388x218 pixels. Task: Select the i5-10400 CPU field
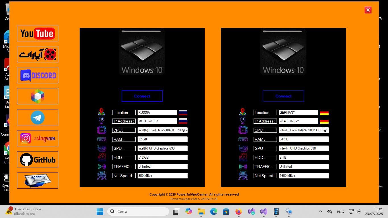tap(163, 130)
